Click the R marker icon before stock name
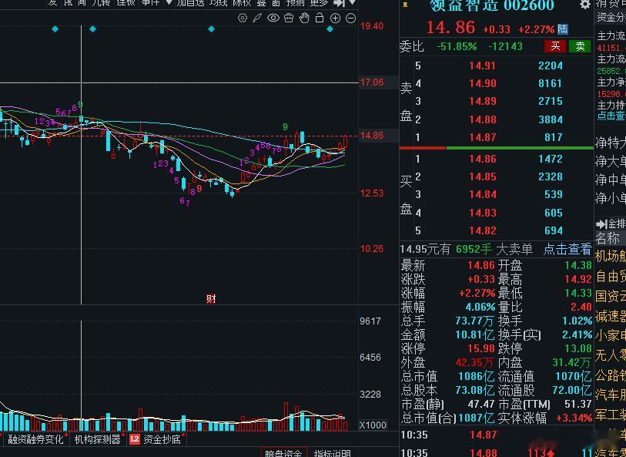The height and width of the screenshot is (457, 626). tap(405, 5)
